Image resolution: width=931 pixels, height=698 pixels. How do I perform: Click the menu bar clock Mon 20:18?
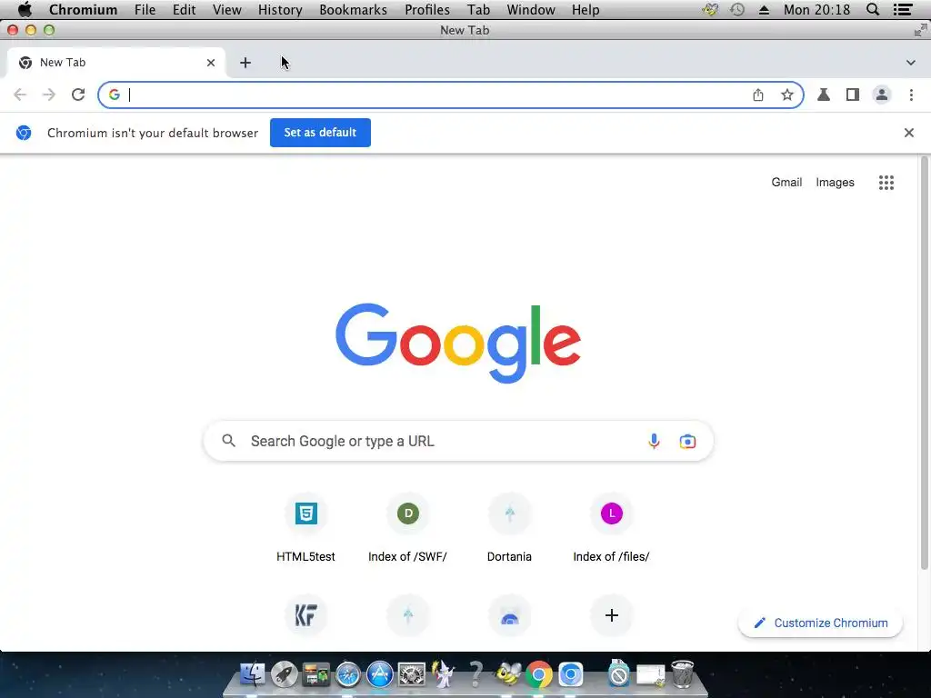pyautogui.click(x=817, y=10)
